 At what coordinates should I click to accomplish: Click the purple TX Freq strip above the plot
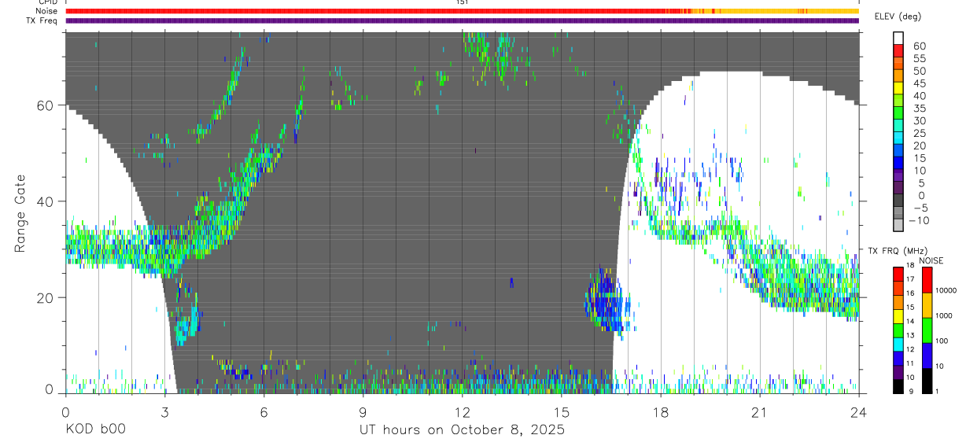tap(462, 20)
